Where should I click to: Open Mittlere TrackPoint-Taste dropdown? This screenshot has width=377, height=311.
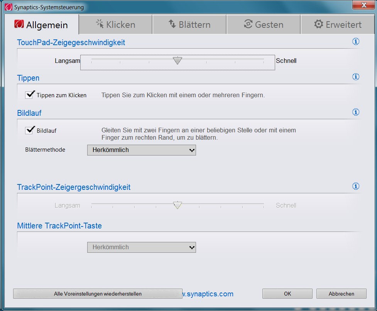141,247
